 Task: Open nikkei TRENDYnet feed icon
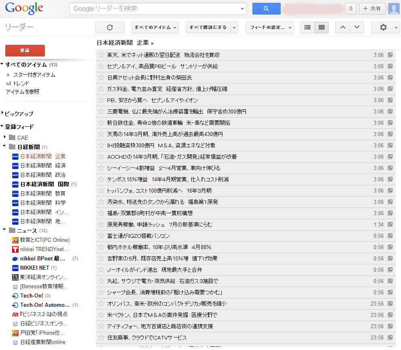pos(15,249)
